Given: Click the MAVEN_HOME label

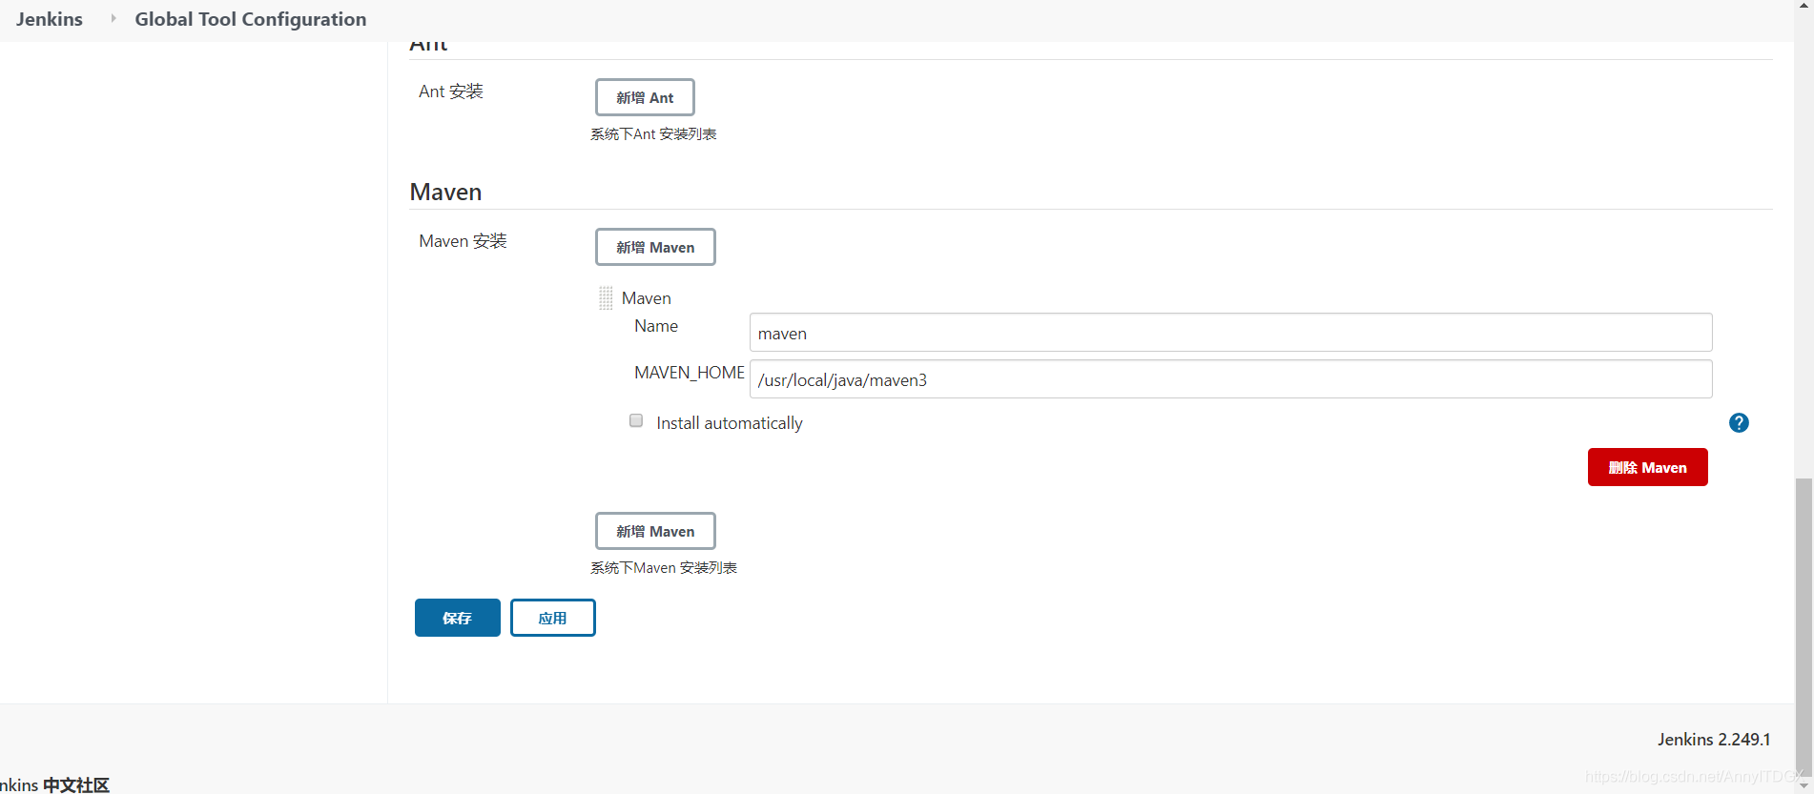Looking at the screenshot, I should 690,373.
